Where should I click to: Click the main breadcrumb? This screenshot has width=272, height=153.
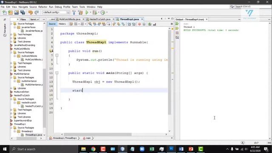coord(88,138)
